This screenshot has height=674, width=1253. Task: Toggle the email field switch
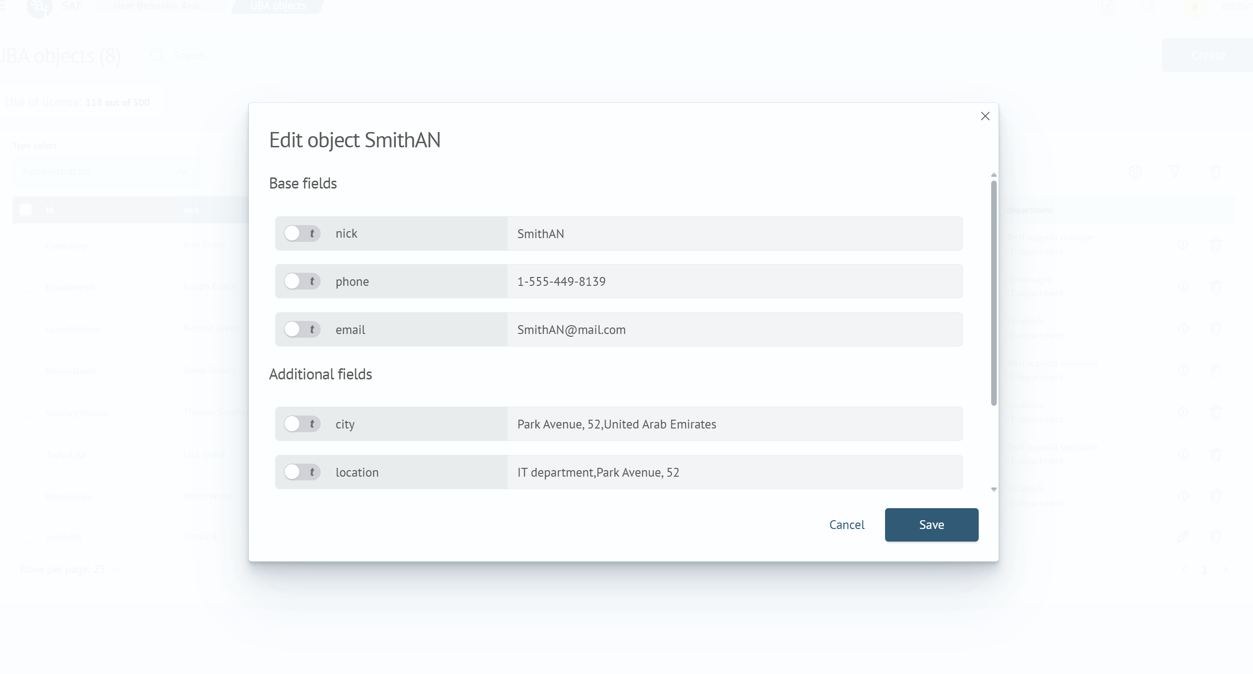click(302, 329)
